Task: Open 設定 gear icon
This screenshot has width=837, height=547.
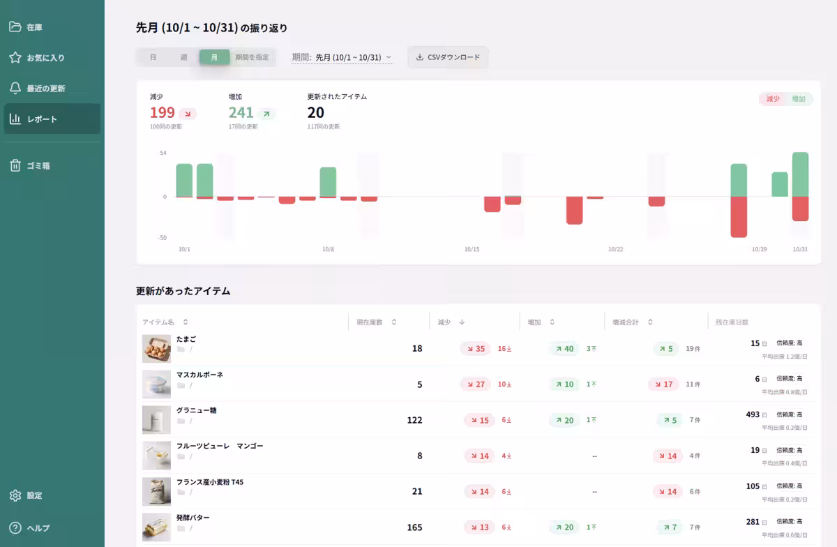Action: 15,495
